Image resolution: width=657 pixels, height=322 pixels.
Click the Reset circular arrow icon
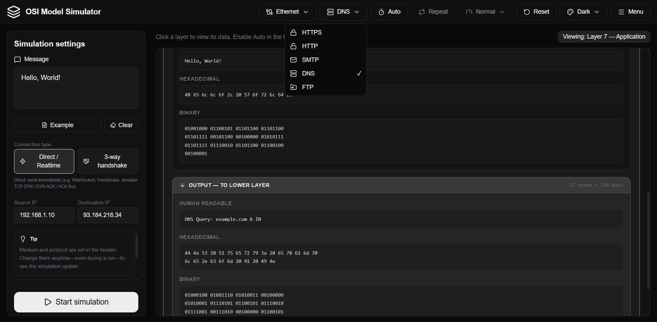tap(527, 12)
